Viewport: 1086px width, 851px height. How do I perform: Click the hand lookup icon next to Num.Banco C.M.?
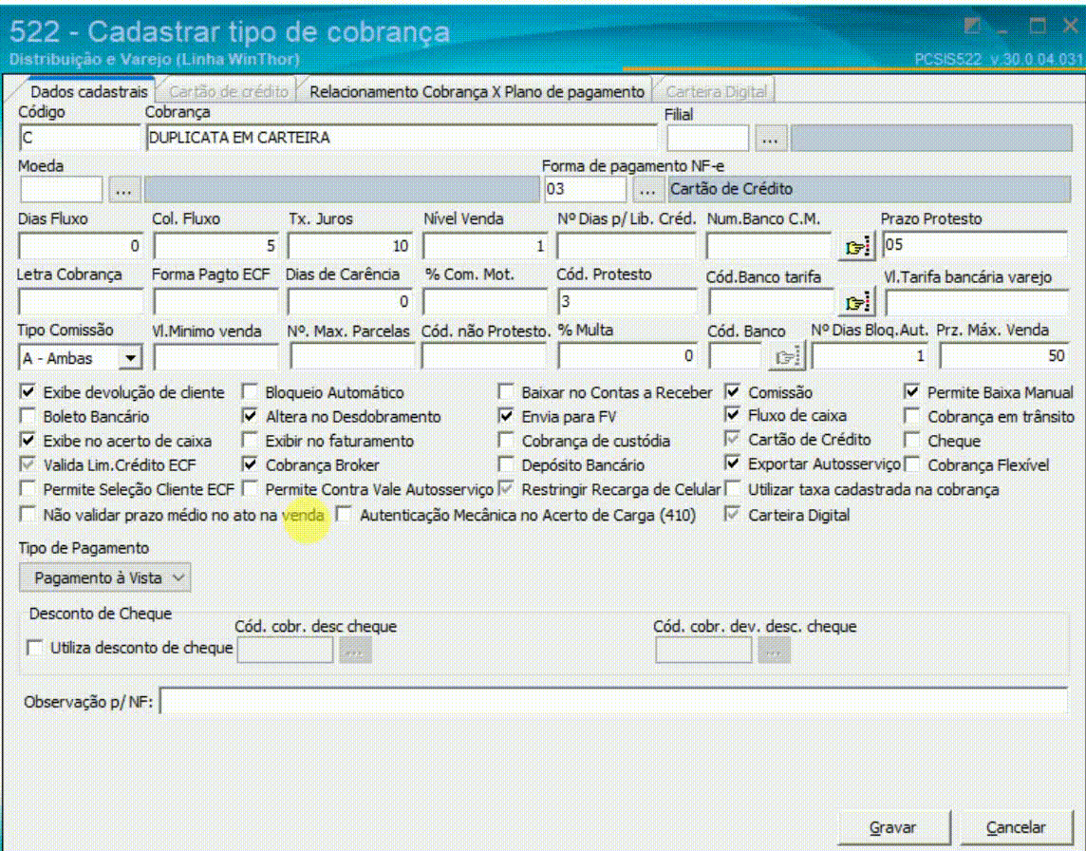(x=857, y=246)
